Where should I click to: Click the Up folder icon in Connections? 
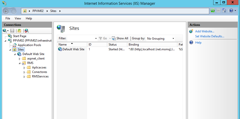(19, 31)
